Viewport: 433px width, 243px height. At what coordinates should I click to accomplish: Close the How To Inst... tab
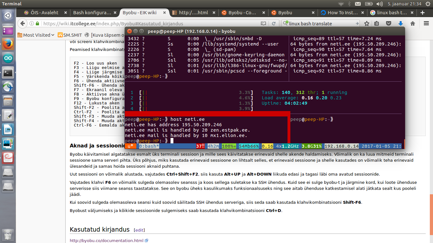[363, 13]
